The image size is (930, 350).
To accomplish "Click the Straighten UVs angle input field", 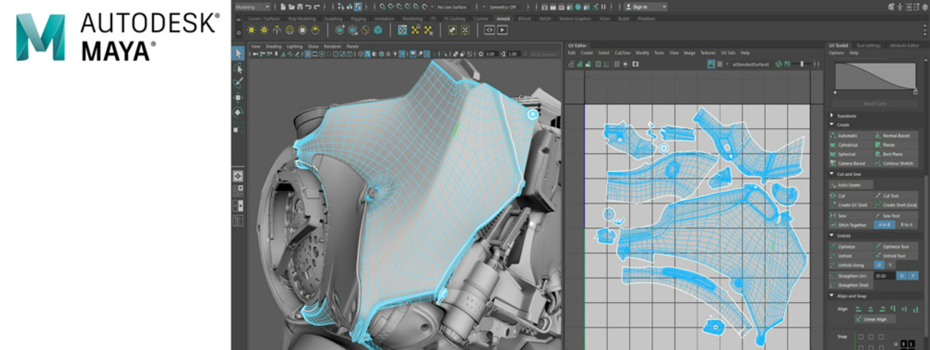I will 884,276.
